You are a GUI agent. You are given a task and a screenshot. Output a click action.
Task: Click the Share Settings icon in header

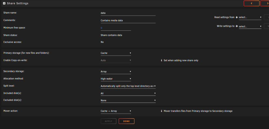coord(4,3)
